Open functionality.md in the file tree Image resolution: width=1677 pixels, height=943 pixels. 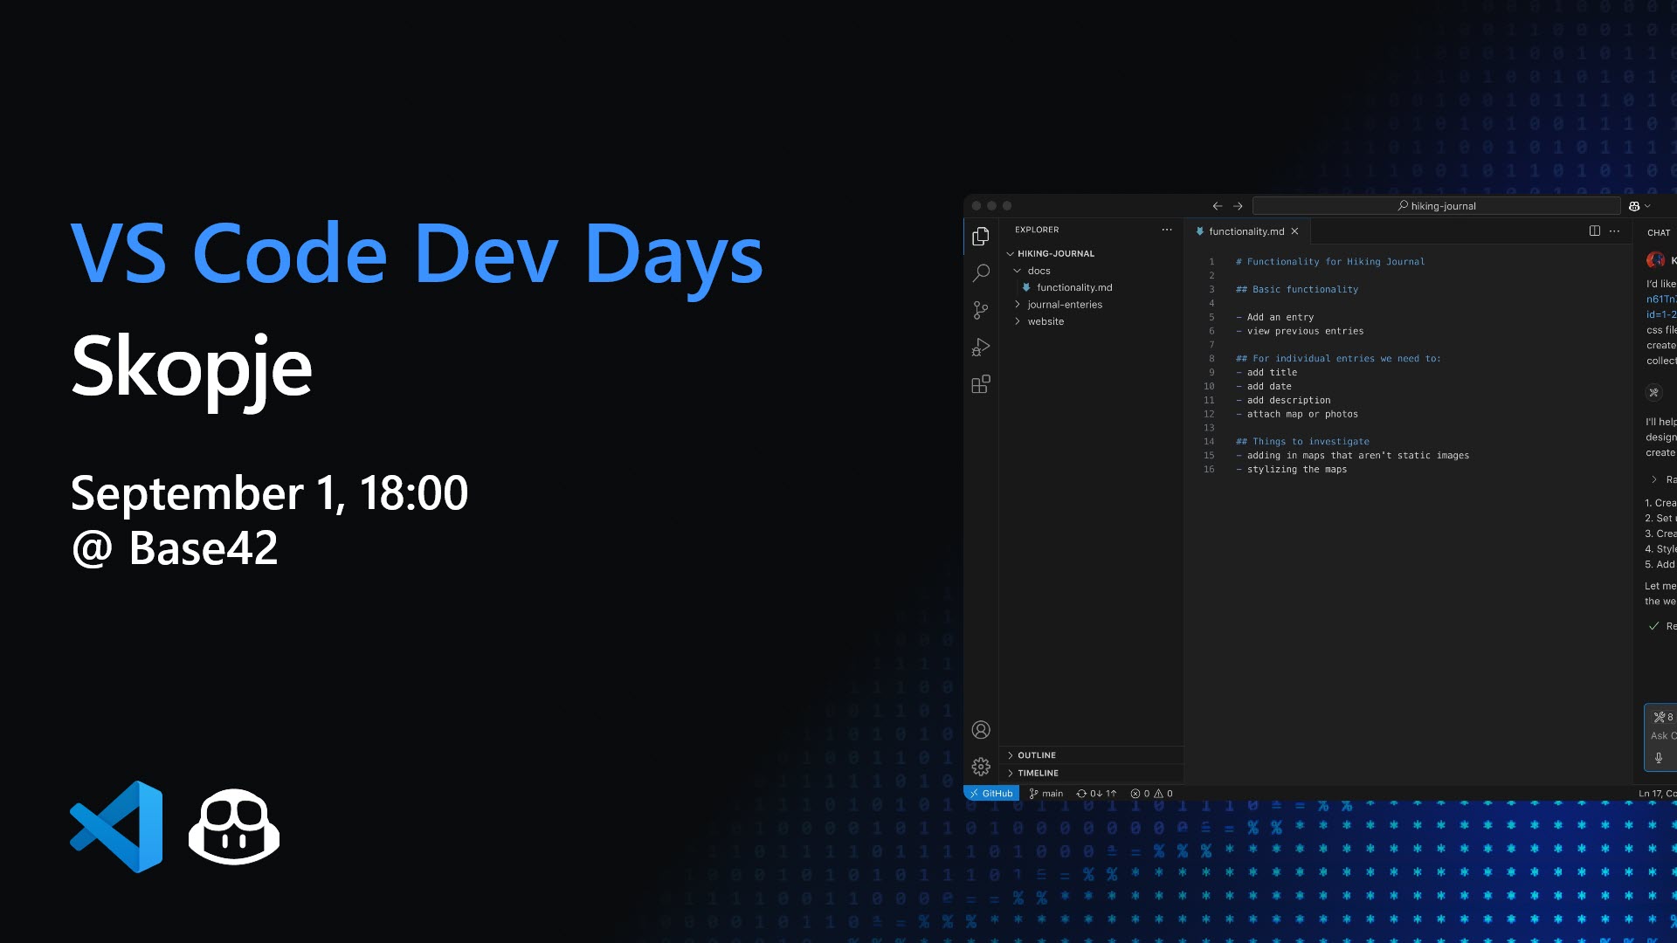[x=1074, y=287]
